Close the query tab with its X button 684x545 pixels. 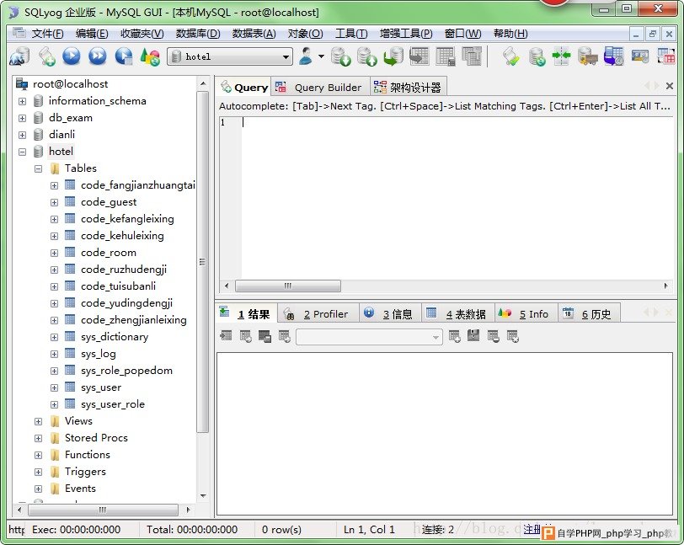669,86
